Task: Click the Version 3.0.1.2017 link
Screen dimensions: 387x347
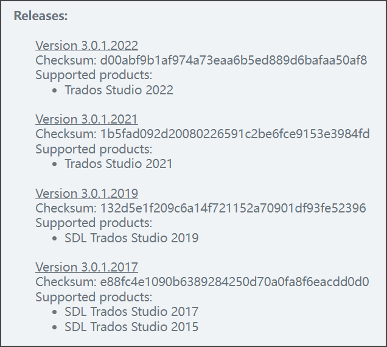Action: [86, 267]
